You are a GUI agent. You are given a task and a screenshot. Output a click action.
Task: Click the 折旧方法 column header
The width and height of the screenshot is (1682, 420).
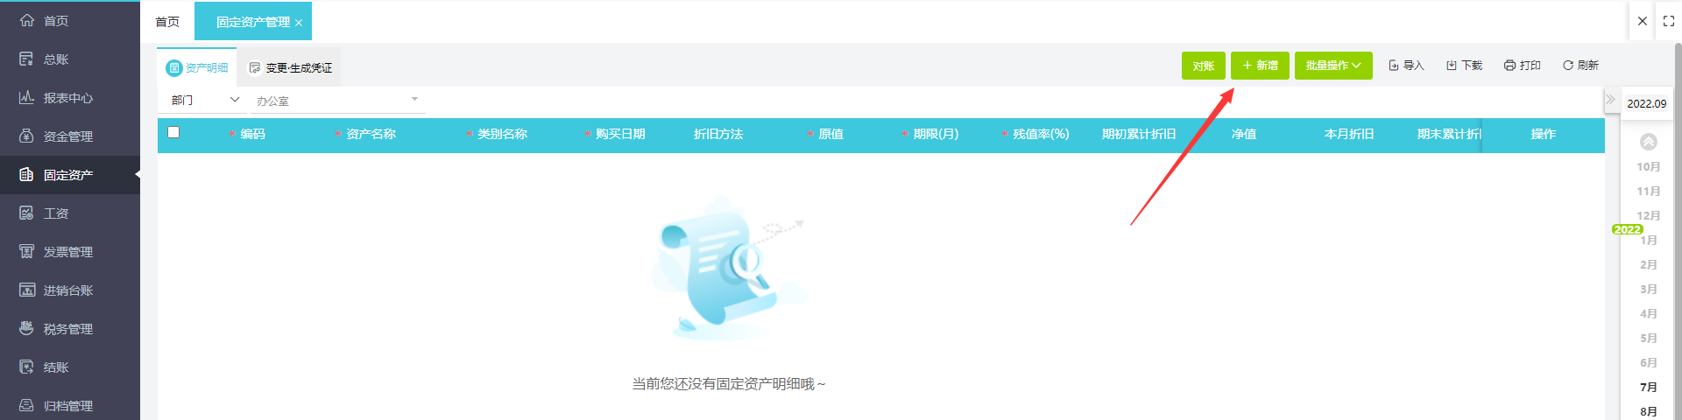click(x=718, y=134)
